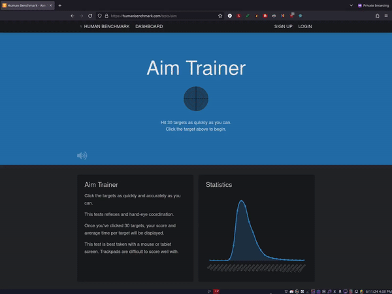
Task: Go back to the previous page
Action: pyautogui.click(x=73, y=16)
